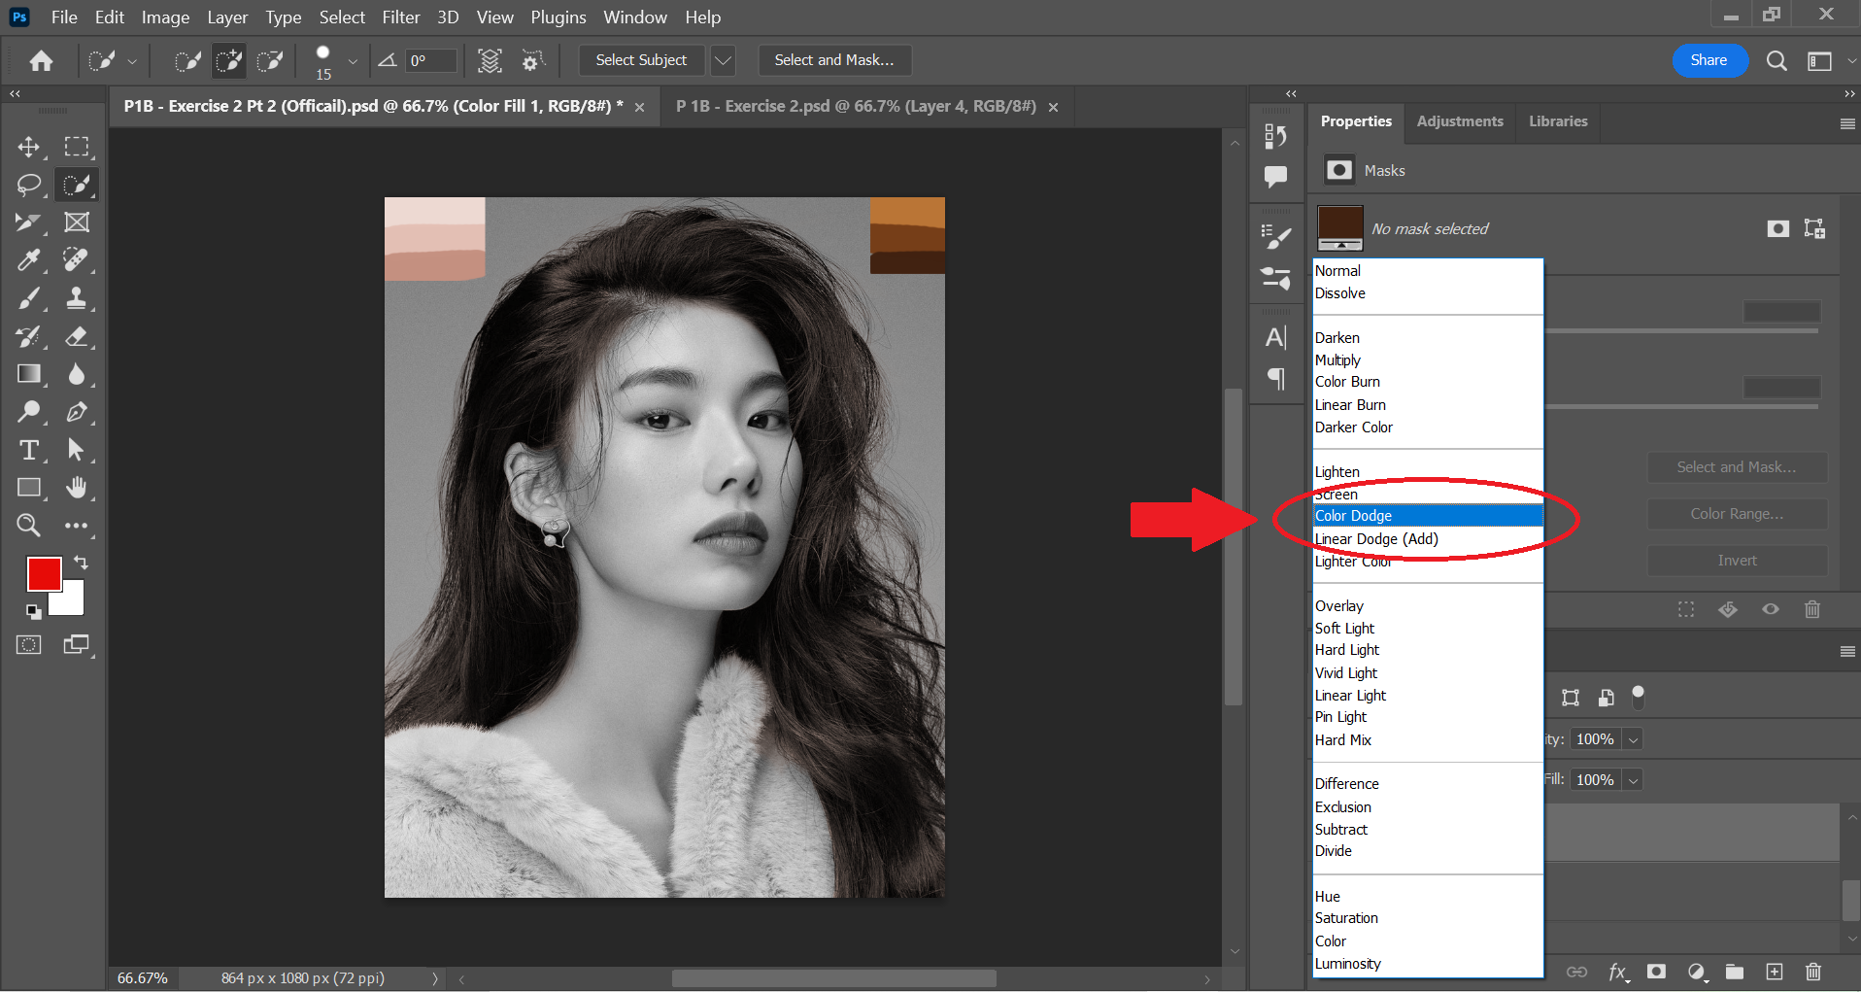Click Select and Mask in options bar
The image size is (1861, 992).
click(834, 60)
